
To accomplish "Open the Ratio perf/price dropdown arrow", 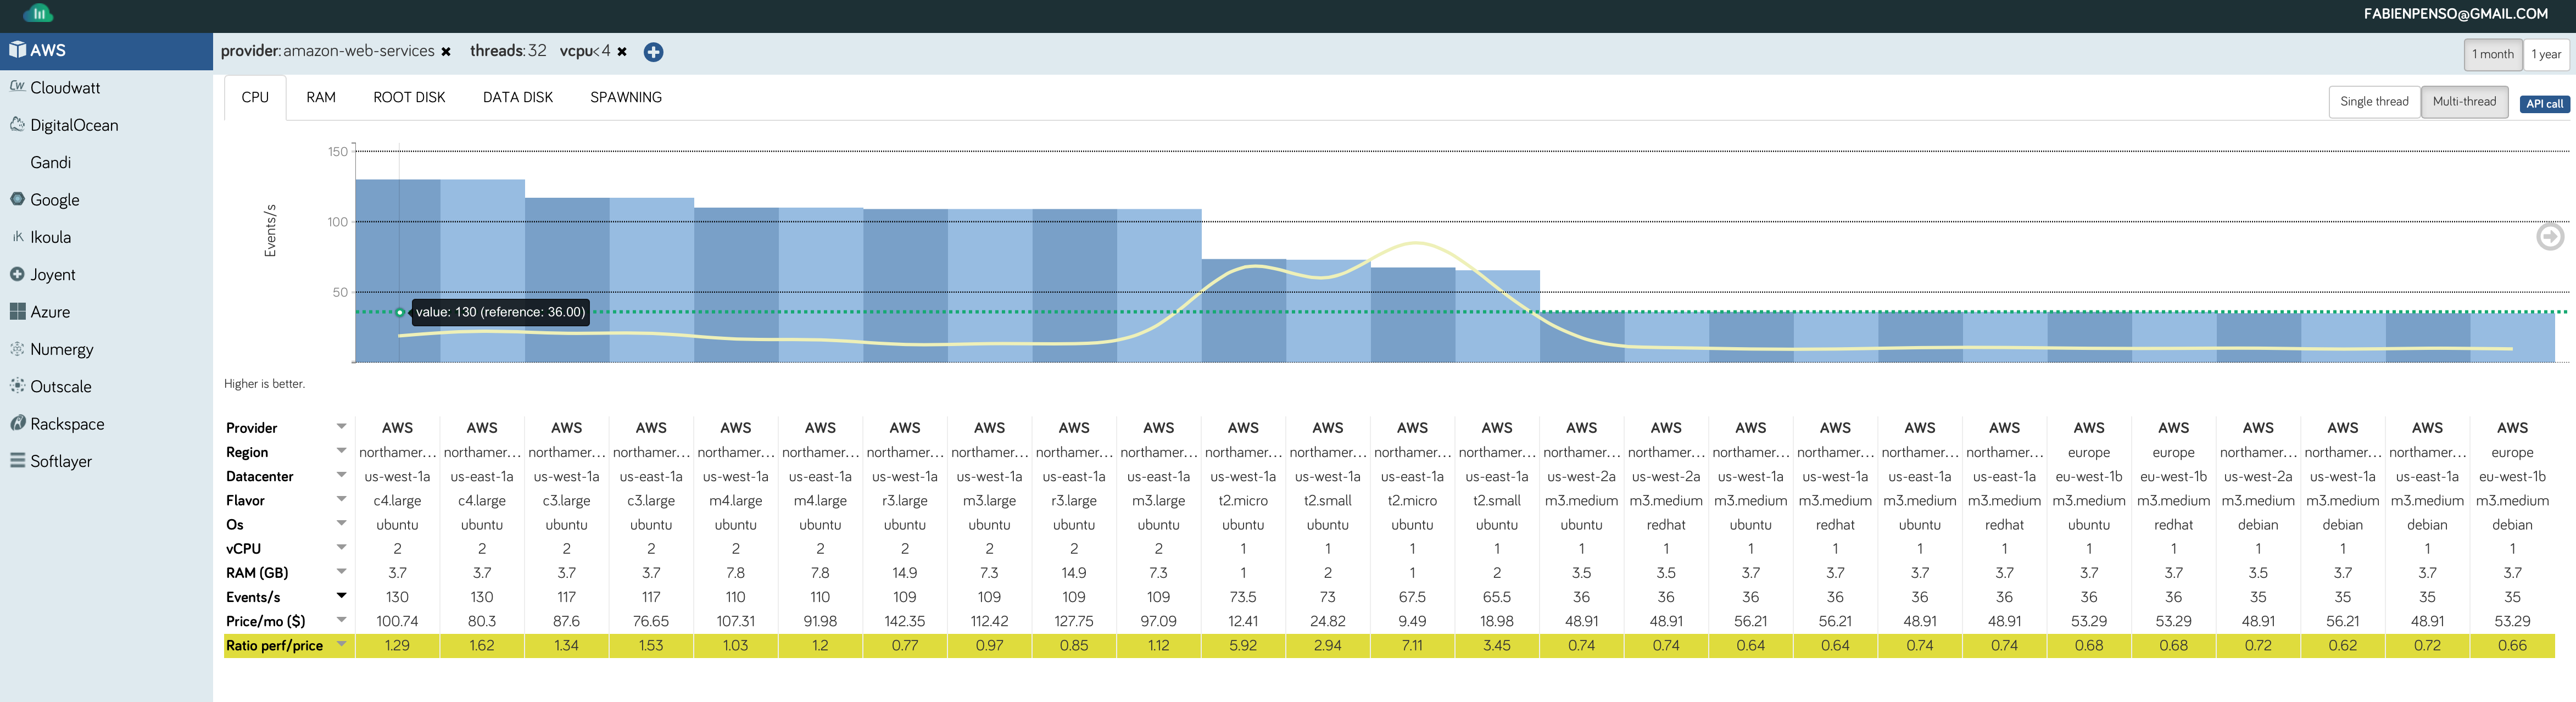I will pyautogui.click(x=341, y=643).
